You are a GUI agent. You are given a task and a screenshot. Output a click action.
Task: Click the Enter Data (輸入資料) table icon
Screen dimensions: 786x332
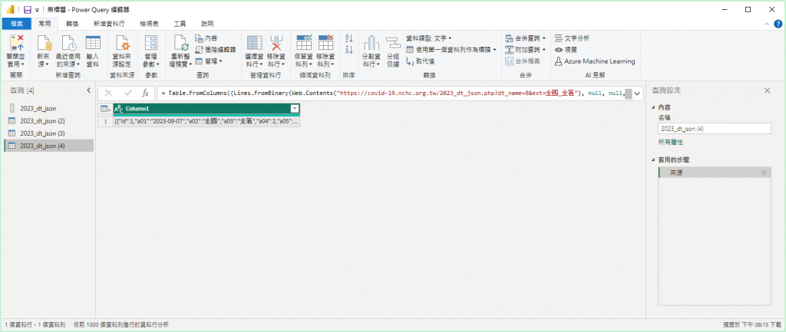(x=93, y=43)
